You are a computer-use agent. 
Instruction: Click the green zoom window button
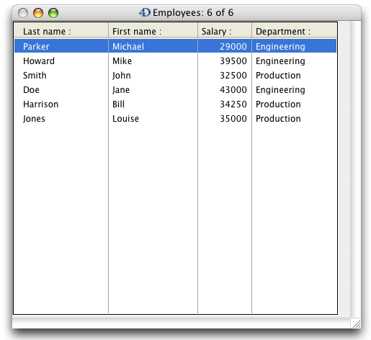click(53, 13)
